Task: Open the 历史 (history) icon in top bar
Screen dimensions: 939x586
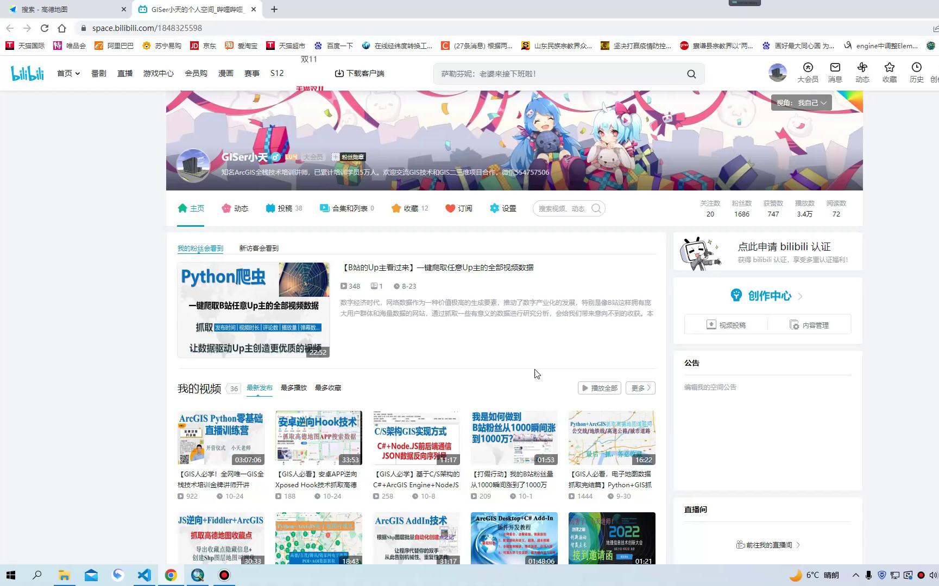Action: click(917, 73)
